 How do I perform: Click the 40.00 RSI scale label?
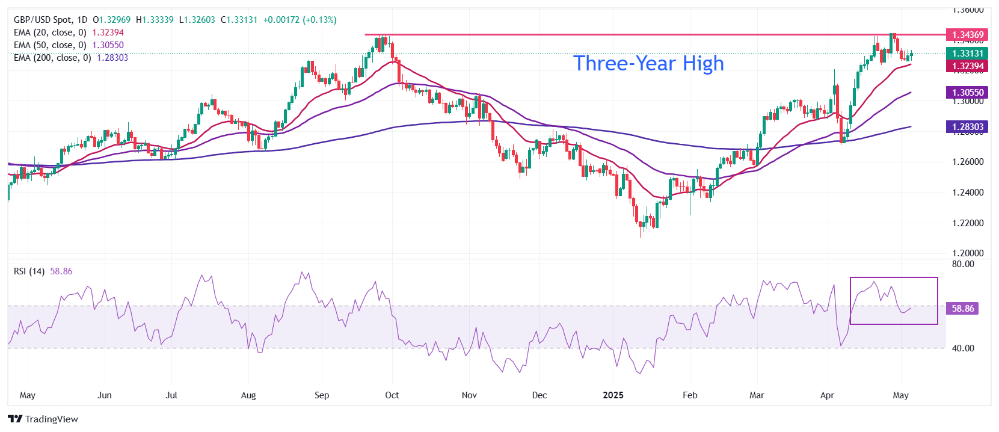[x=963, y=348]
